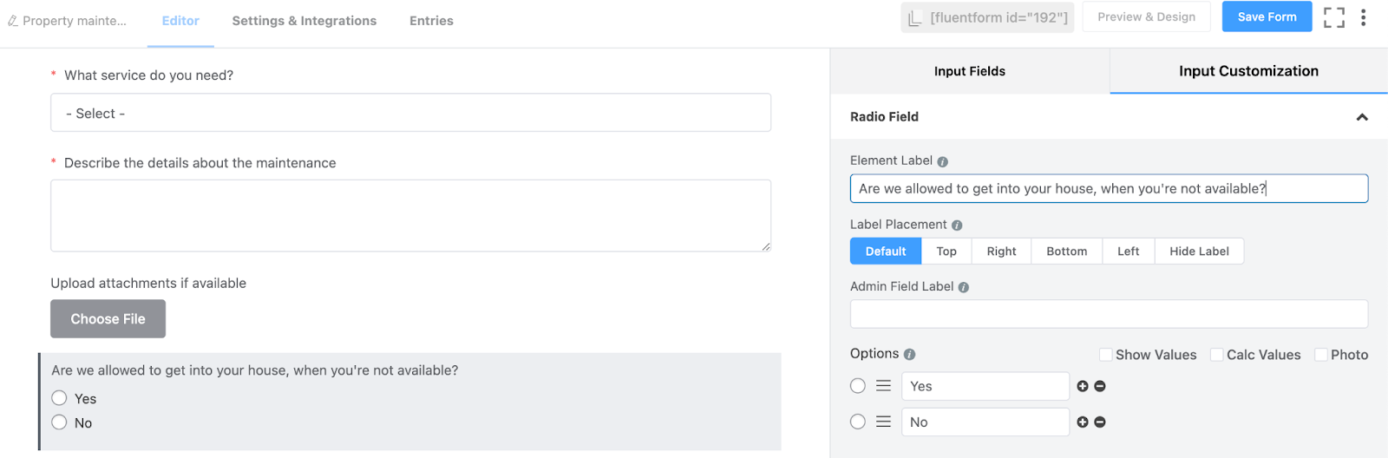
Task: Click the Admin Field Label input box
Action: (x=1109, y=314)
